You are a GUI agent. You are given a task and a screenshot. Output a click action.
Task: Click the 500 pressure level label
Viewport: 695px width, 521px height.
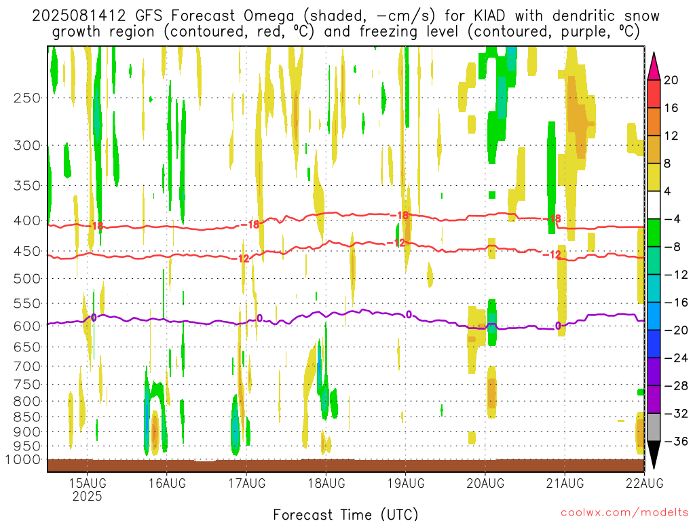(x=27, y=279)
